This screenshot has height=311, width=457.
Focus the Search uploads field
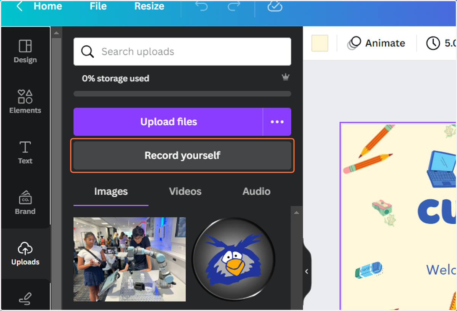(x=182, y=51)
